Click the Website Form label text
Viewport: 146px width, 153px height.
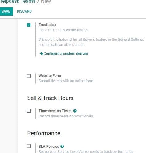tap(50, 76)
